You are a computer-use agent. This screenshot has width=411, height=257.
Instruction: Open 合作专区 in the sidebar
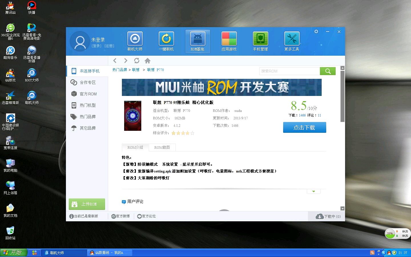[87, 82]
